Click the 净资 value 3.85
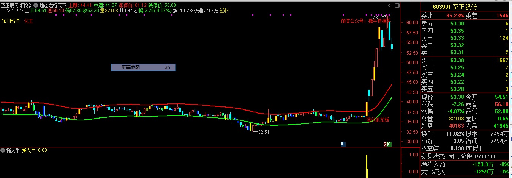The height and width of the screenshot is (178, 512). [x=458, y=141]
